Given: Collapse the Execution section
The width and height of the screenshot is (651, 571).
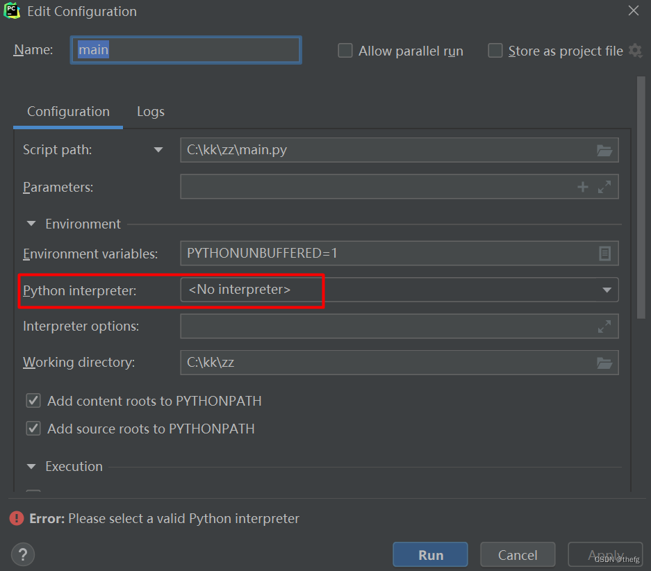Looking at the screenshot, I should coord(31,466).
